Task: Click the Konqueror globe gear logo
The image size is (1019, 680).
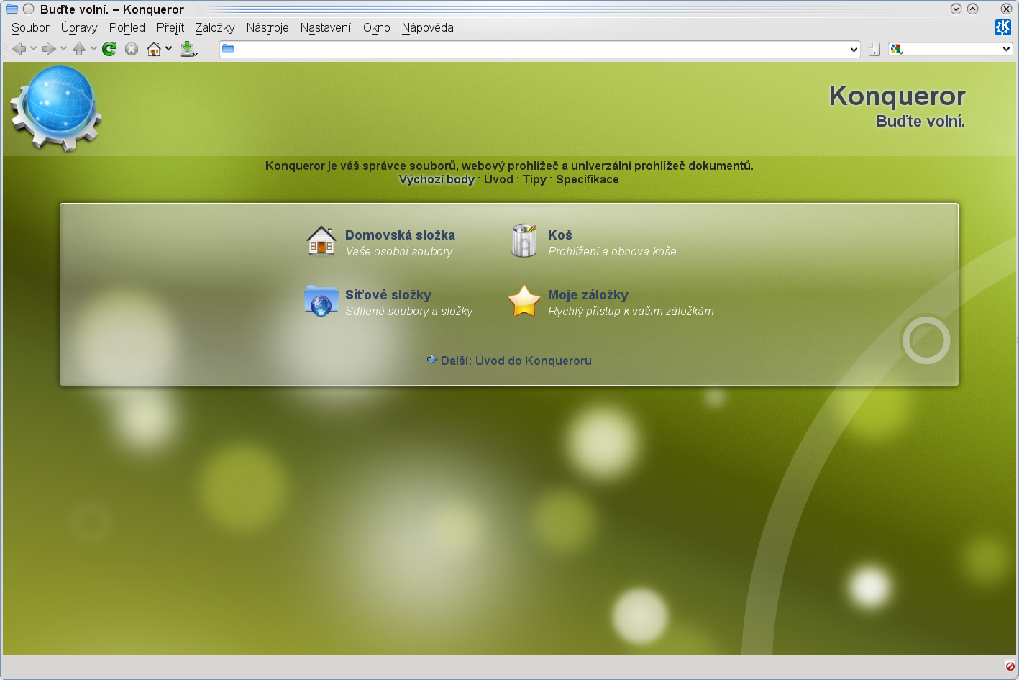Action: 56,108
